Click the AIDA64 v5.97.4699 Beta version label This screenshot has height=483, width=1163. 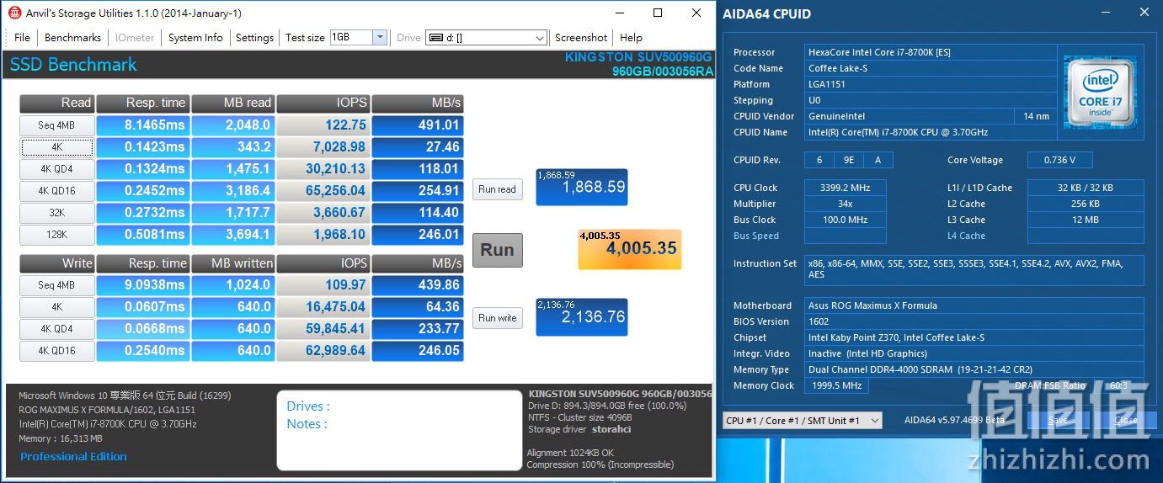(955, 420)
